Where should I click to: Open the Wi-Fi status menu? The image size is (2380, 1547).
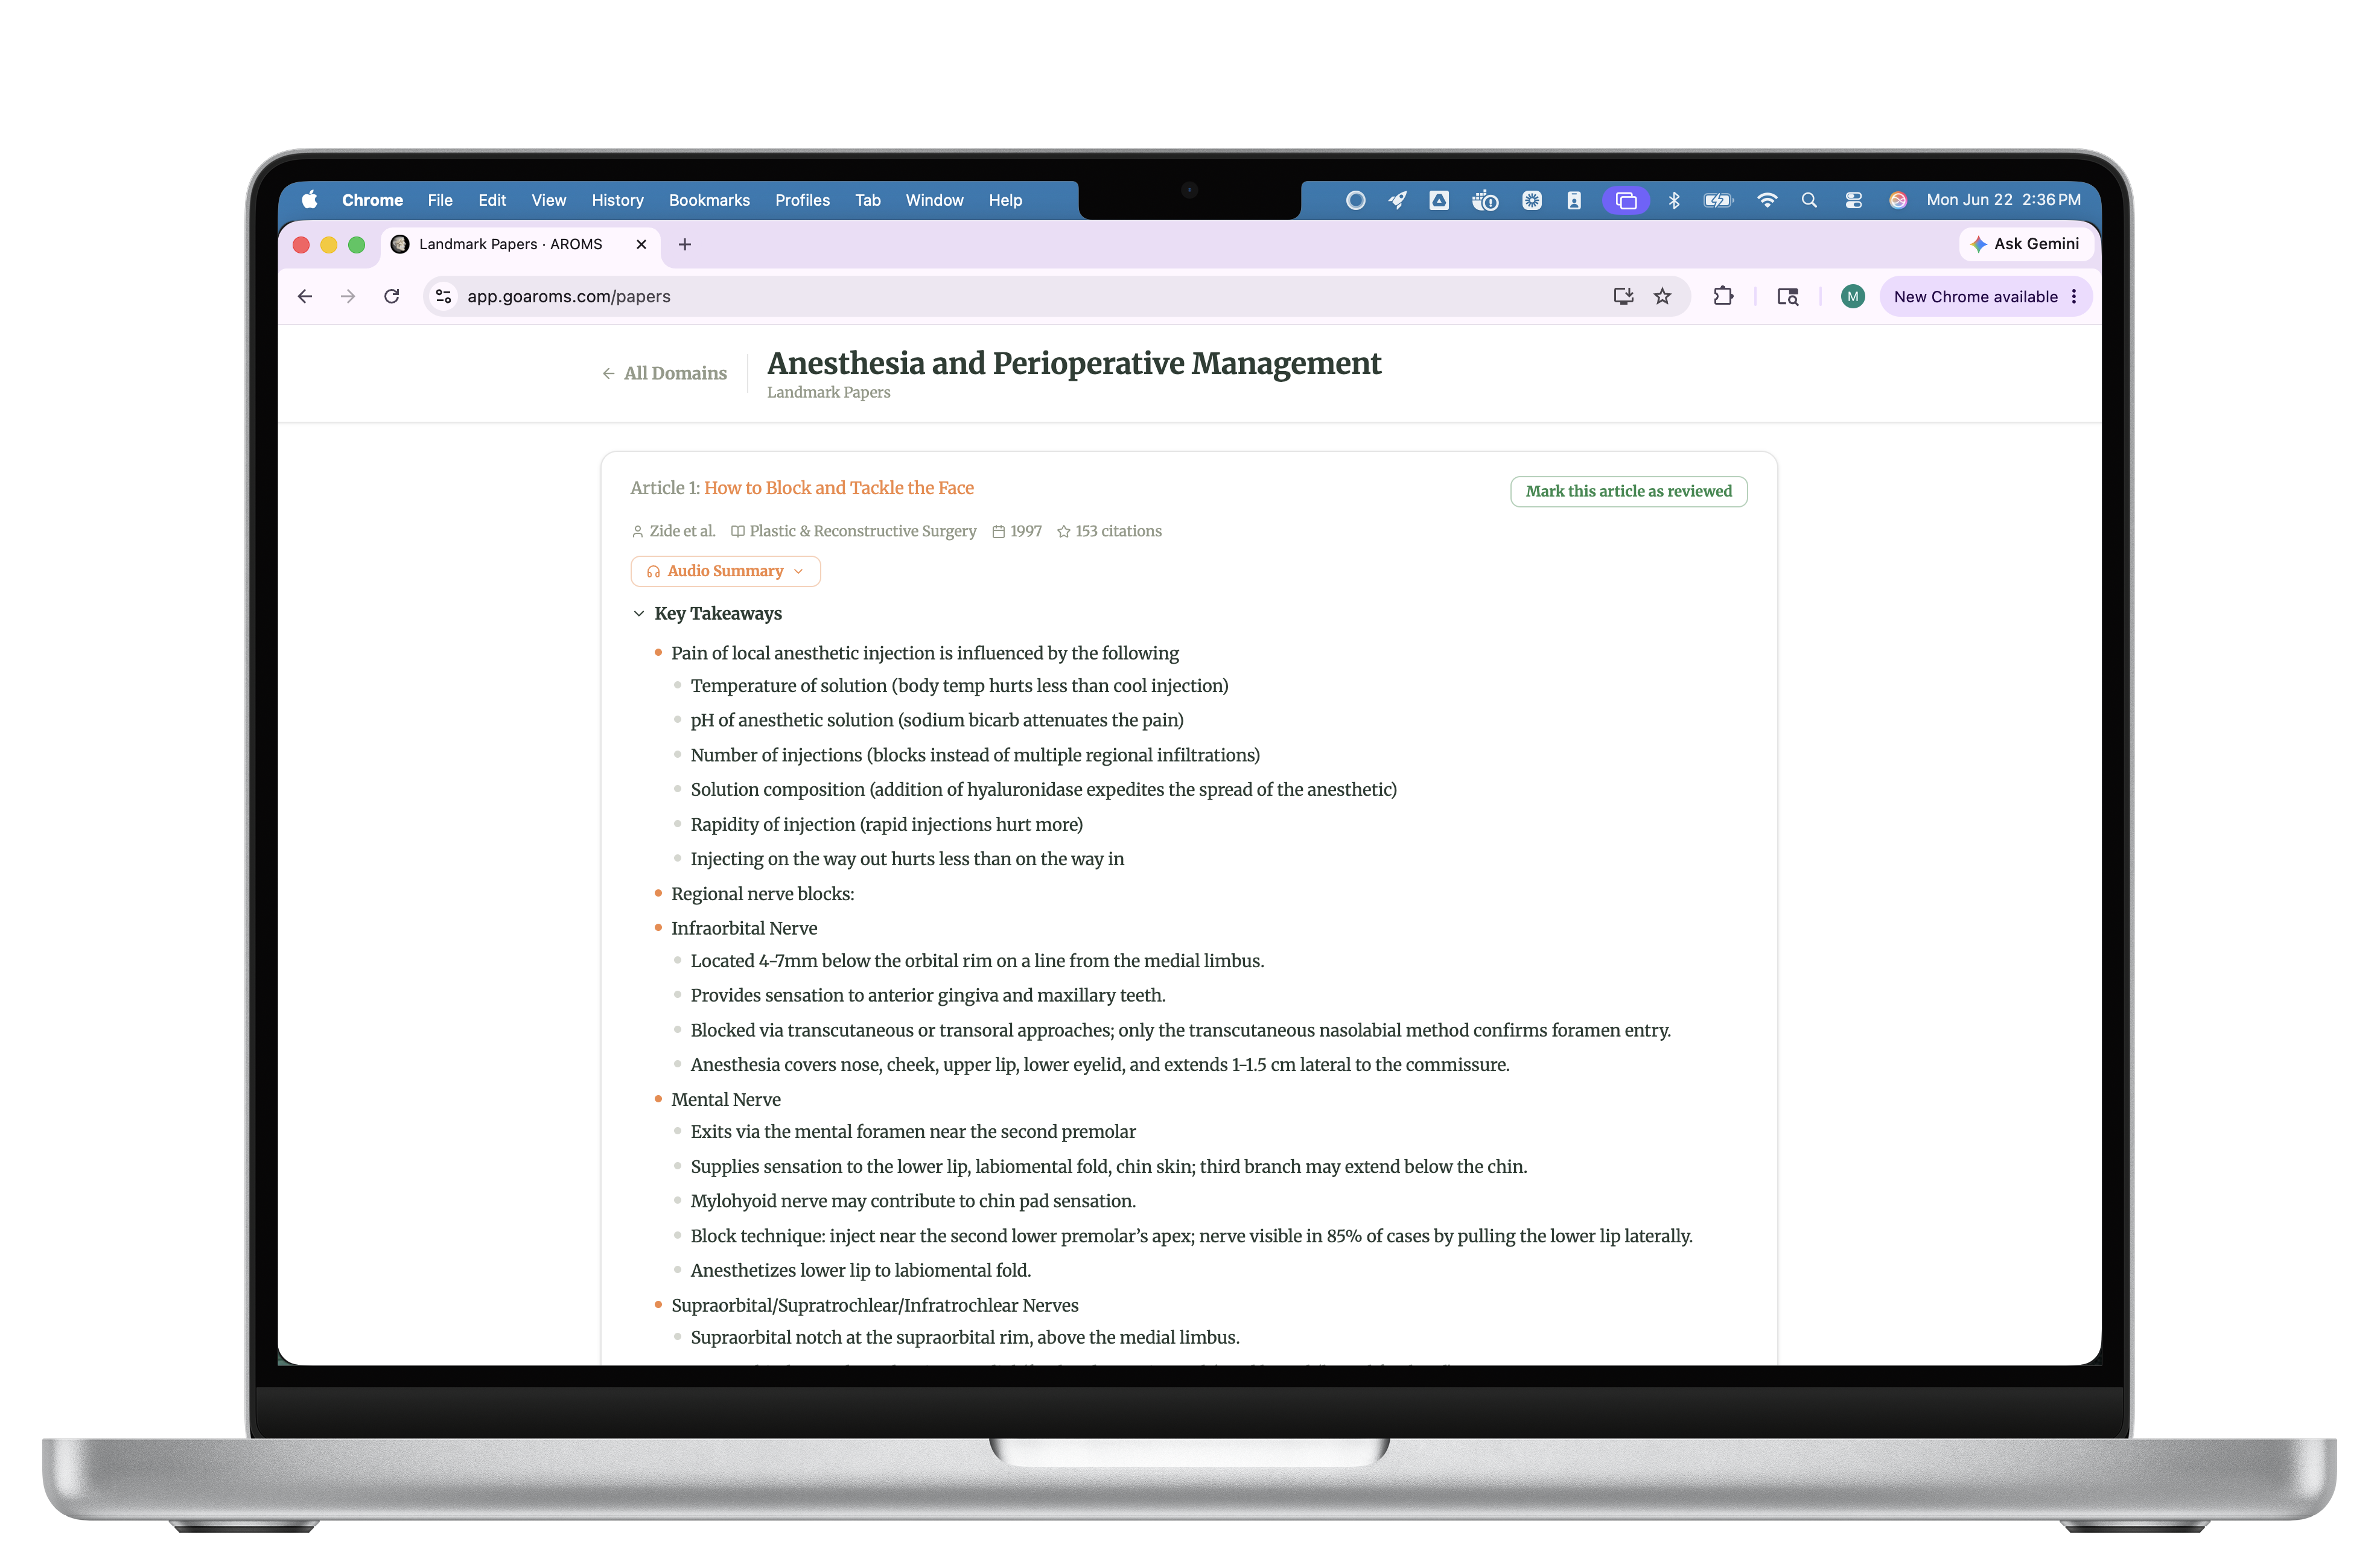pos(1767,200)
